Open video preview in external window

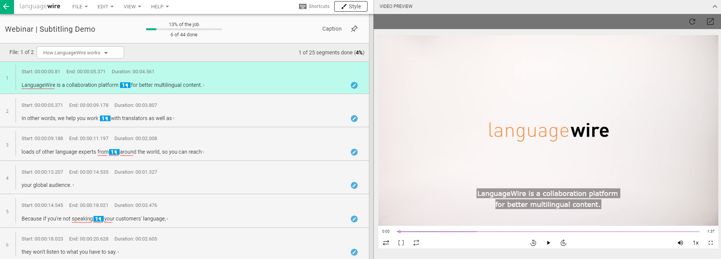tap(710, 22)
